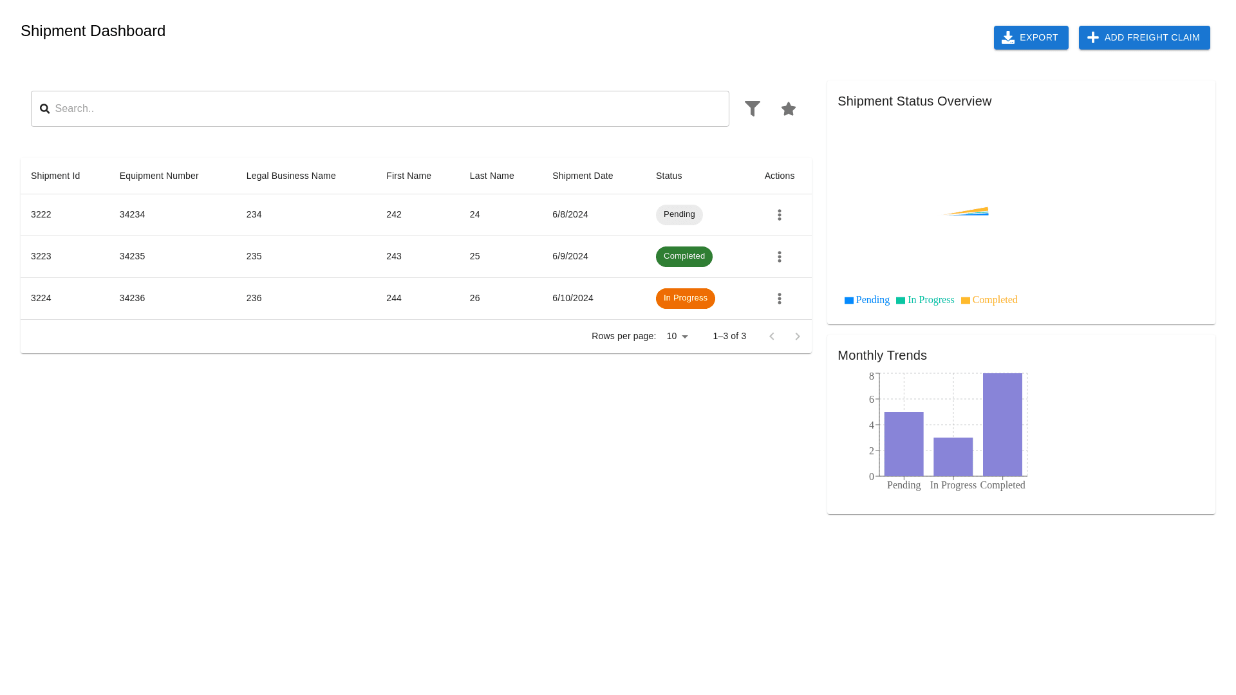Click the Export button
This screenshot has height=695, width=1236.
click(1031, 38)
